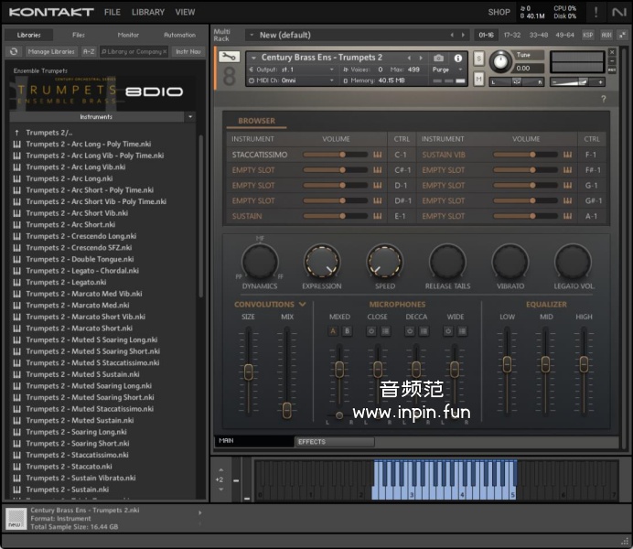Open the instrument info icon
The width and height of the screenshot is (633, 549).
(x=458, y=58)
